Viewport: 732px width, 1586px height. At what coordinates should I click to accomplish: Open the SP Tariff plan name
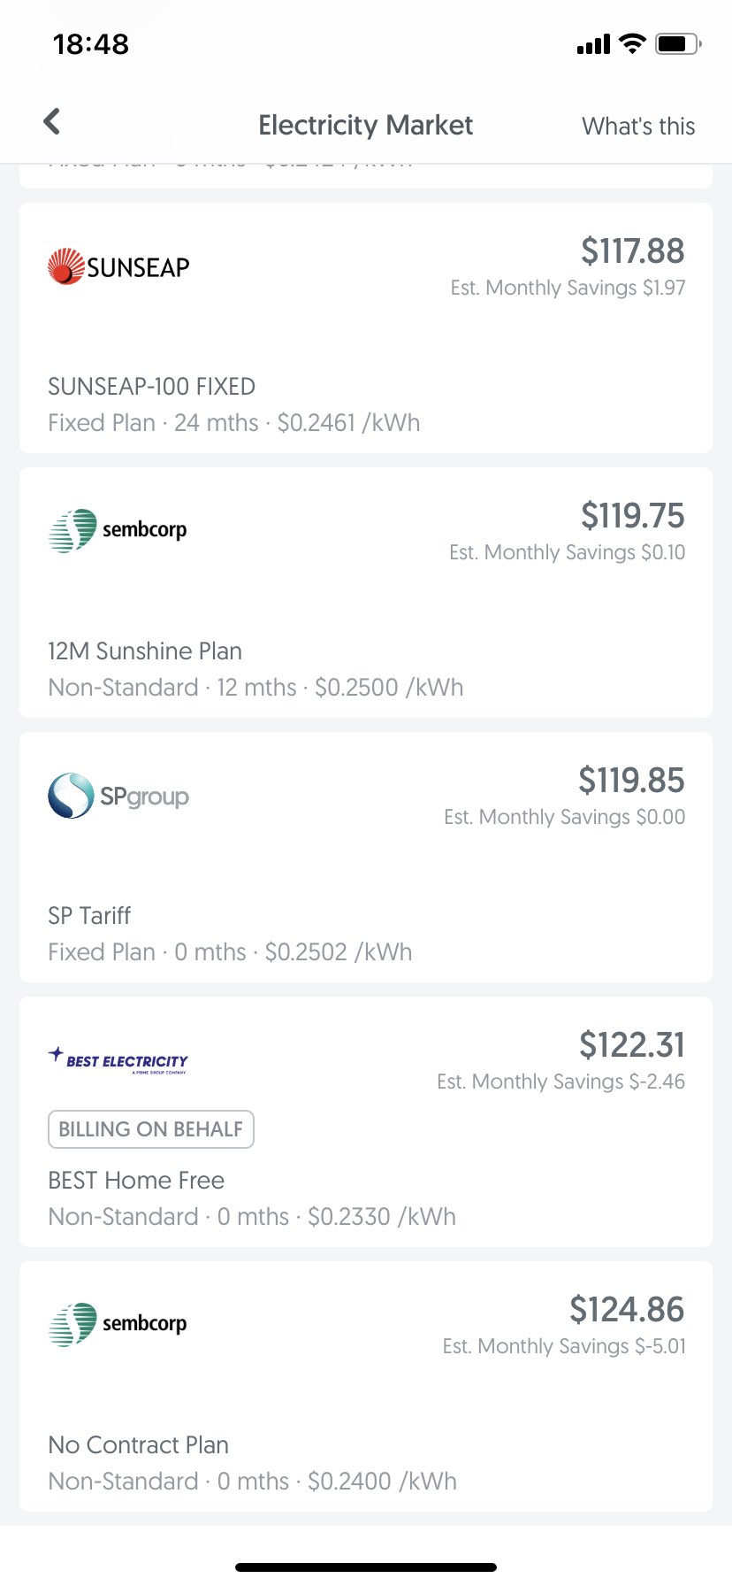coord(89,916)
